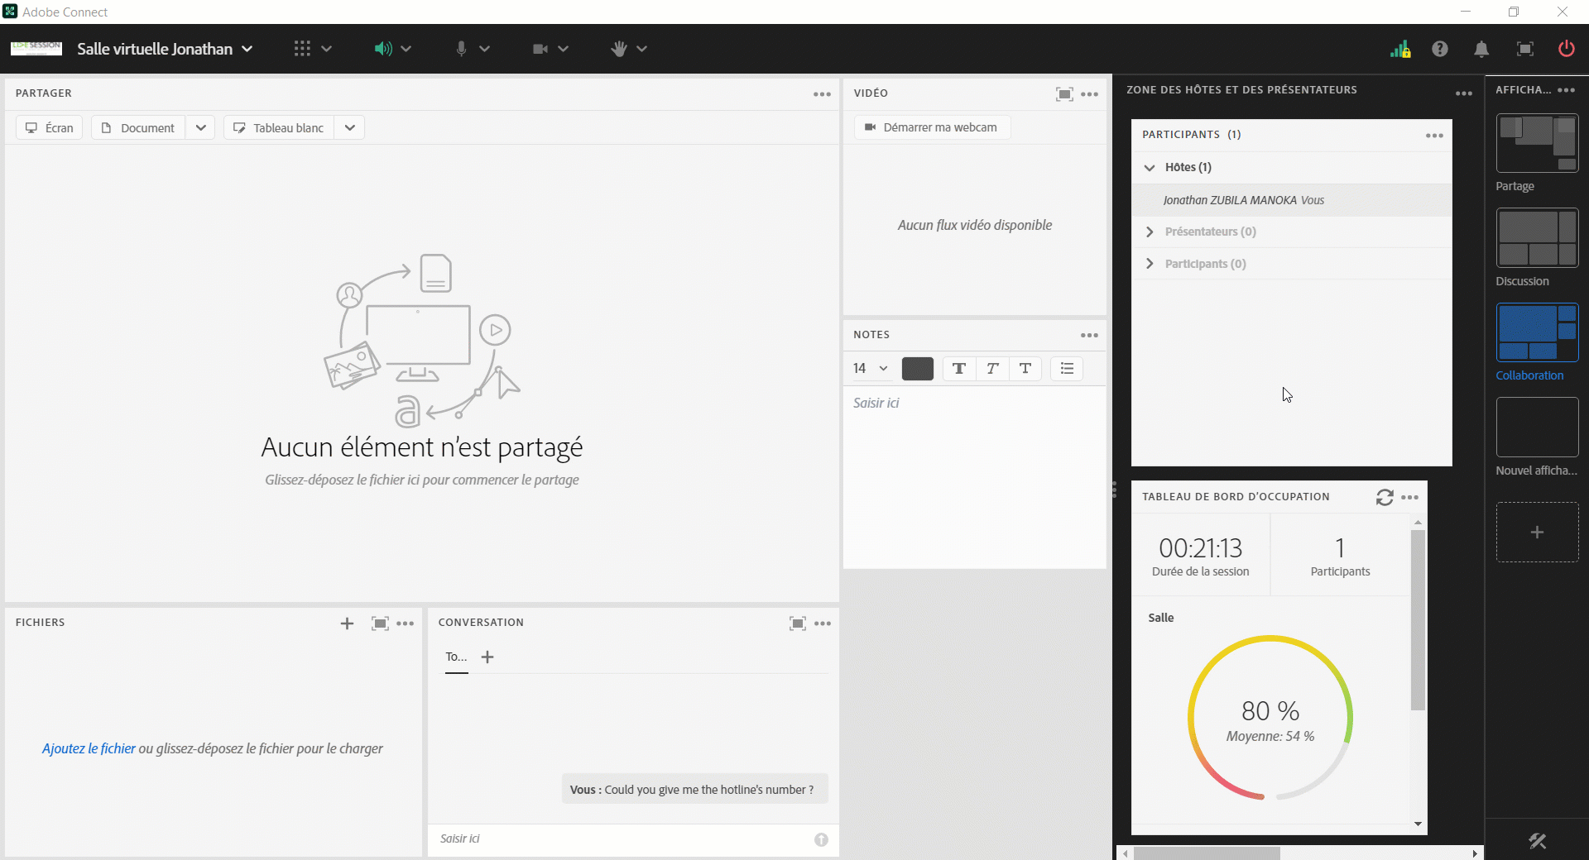Screen dimensions: 1589x860
Task: End the session with power icon
Action: point(1566,49)
